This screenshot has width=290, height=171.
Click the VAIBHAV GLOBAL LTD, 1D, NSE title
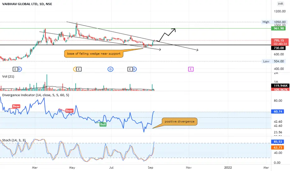tap(27, 4)
